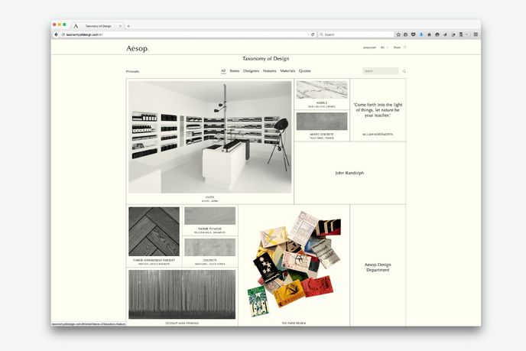This screenshot has width=526, height=351.
Task: Open the downloads arrow icon
Action: click(421, 34)
